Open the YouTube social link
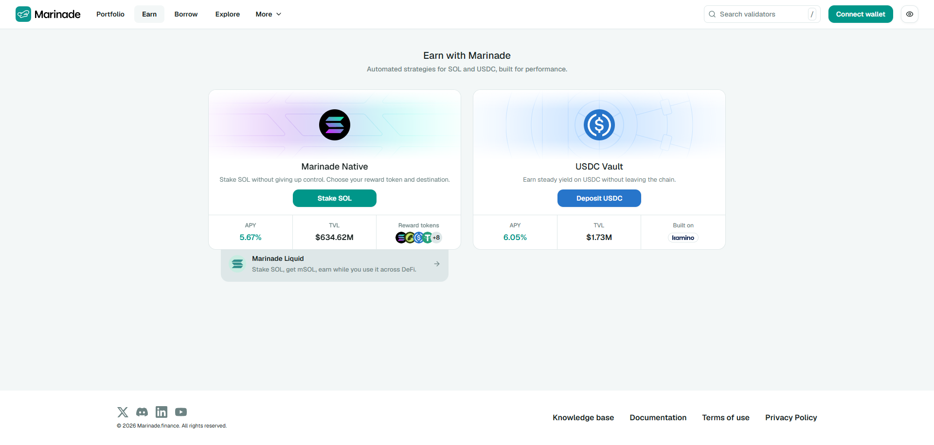 [x=181, y=412]
